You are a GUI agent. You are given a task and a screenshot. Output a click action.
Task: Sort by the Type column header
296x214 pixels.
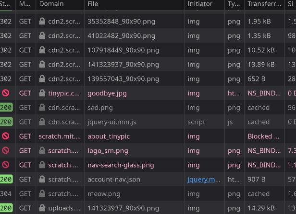coord(234,4)
